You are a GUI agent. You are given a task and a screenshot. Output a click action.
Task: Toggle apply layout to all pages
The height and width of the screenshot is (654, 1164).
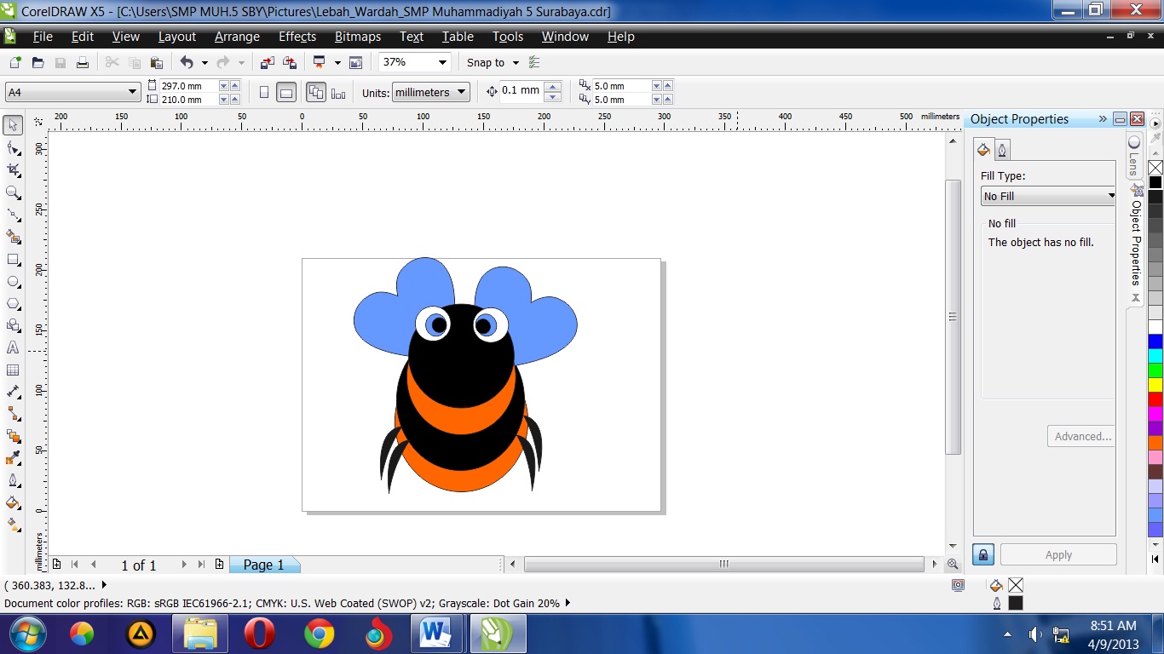point(316,93)
